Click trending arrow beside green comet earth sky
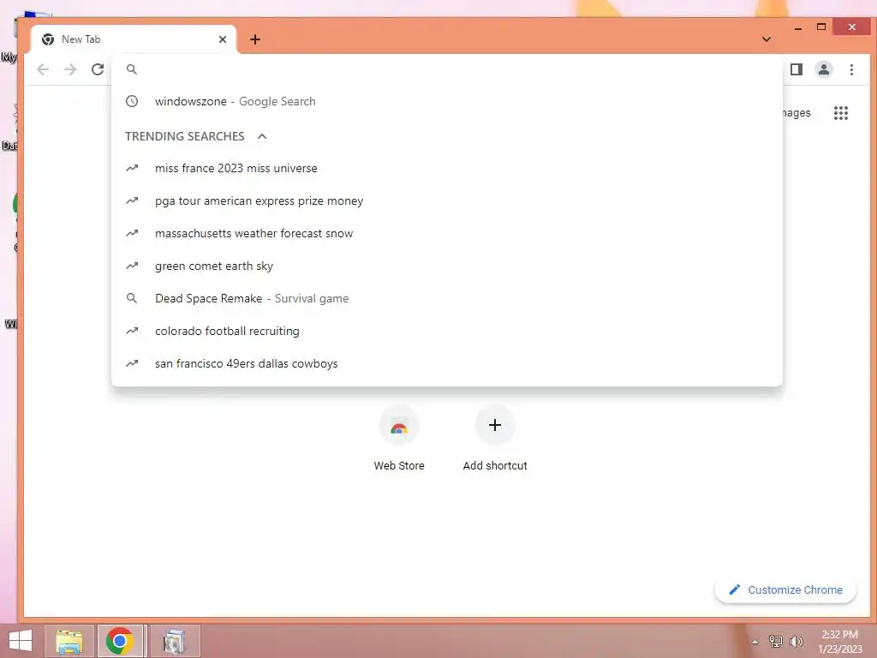The width and height of the screenshot is (877, 658). [131, 266]
